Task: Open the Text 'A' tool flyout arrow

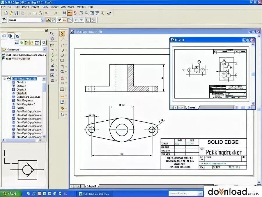Action: [x=56, y=75]
